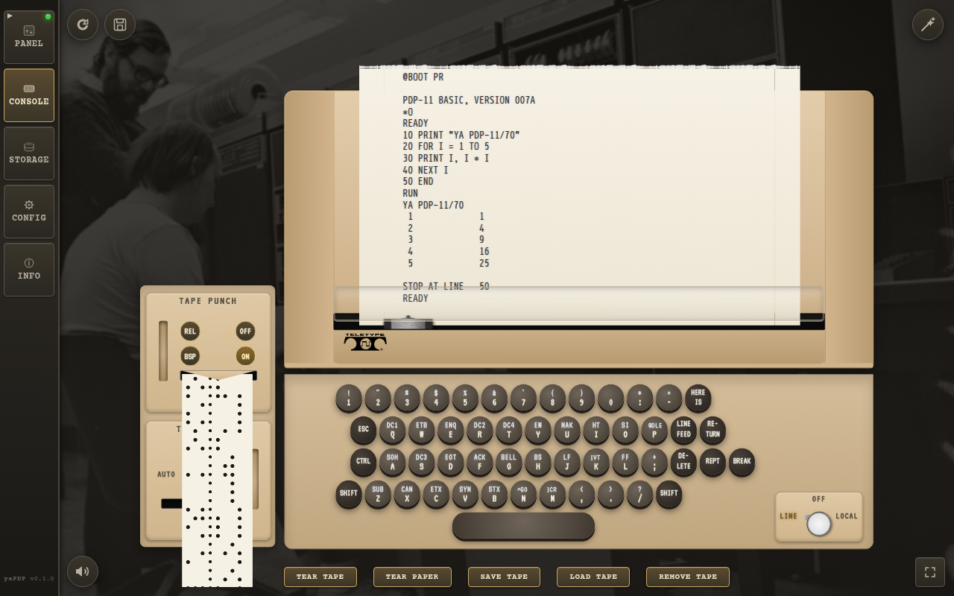Enter fullscreen with the expand icon
Screen dimensions: 954x596
click(x=930, y=571)
